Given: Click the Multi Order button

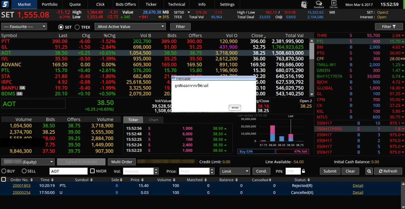Looking at the screenshot, I should click(x=122, y=162).
